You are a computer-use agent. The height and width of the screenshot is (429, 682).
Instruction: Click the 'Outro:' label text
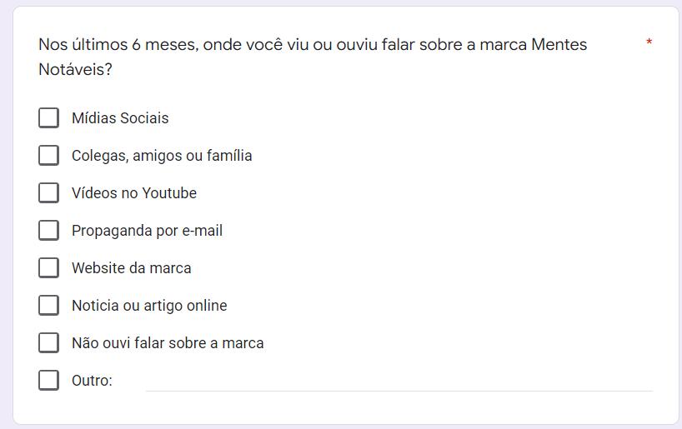(92, 381)
